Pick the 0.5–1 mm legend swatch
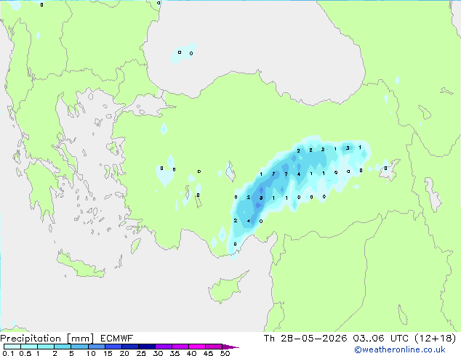The height and width of the screenshot is (356, 461). 29,347
